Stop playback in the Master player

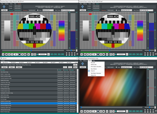(x=19, y=54)
